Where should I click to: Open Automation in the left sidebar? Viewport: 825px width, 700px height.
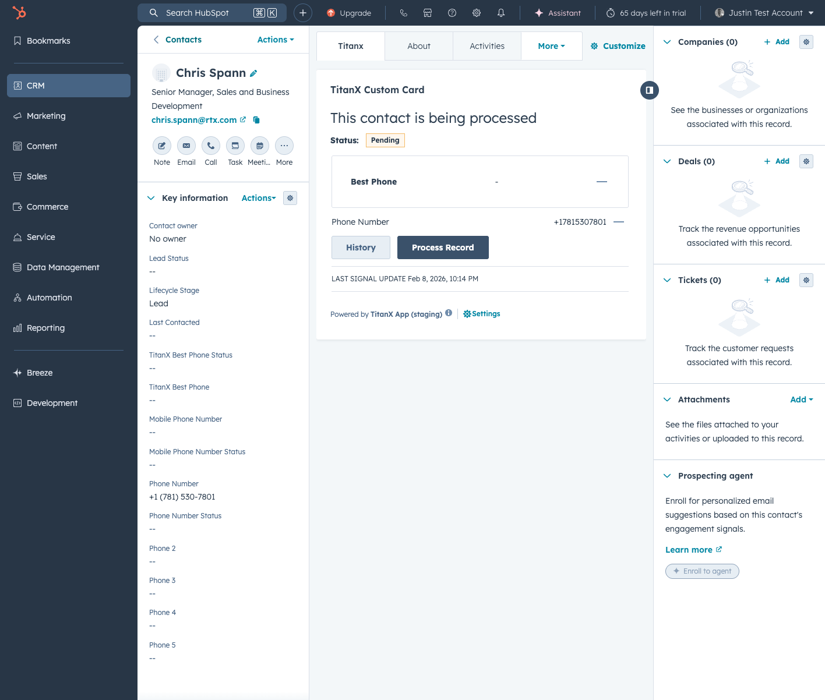pos(69,298)
